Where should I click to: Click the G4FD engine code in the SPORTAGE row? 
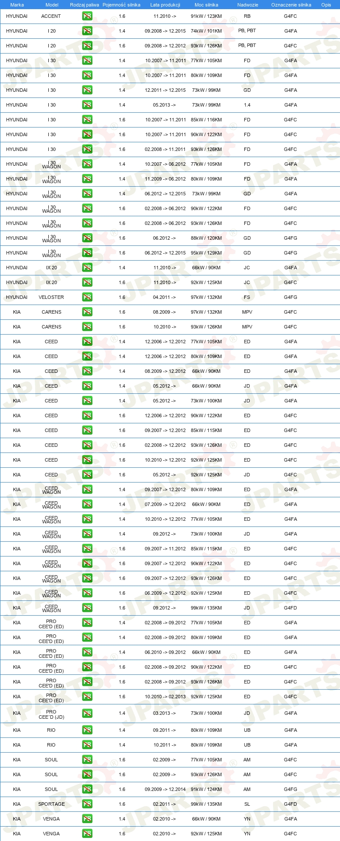(290, 804)
